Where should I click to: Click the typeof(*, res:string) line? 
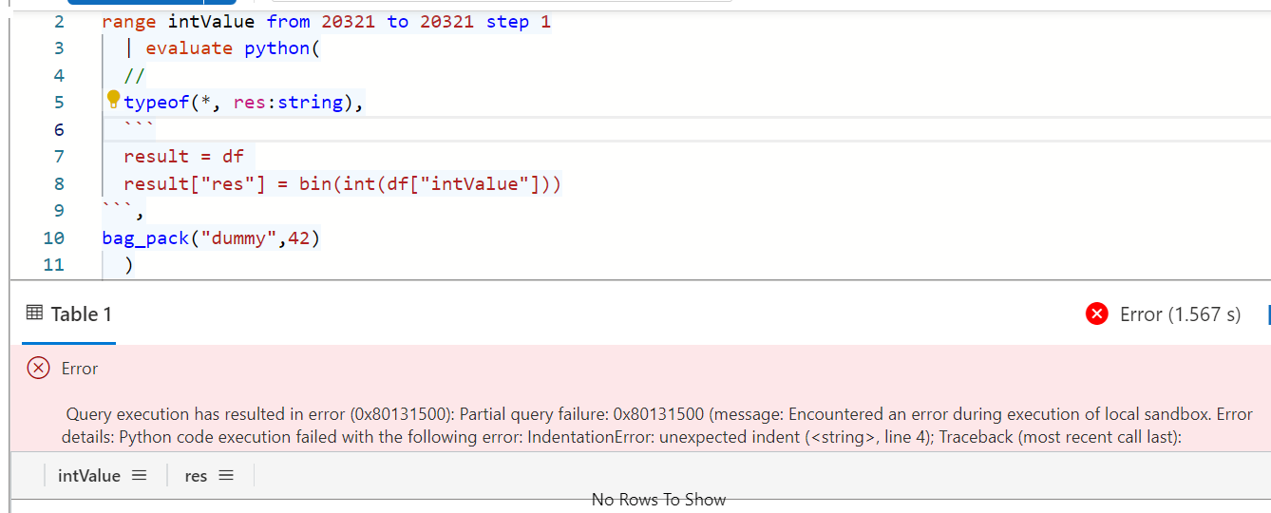pos(244,102)
